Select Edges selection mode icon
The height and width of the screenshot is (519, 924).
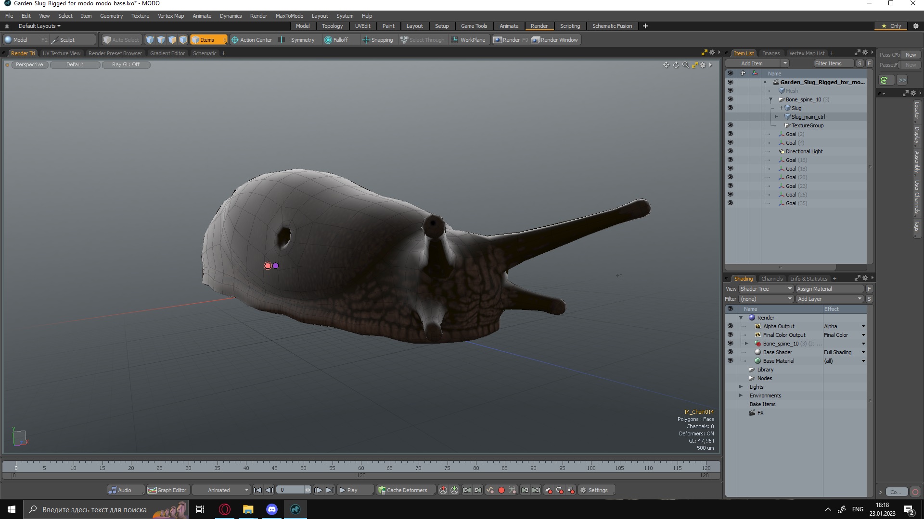[161, 40]
